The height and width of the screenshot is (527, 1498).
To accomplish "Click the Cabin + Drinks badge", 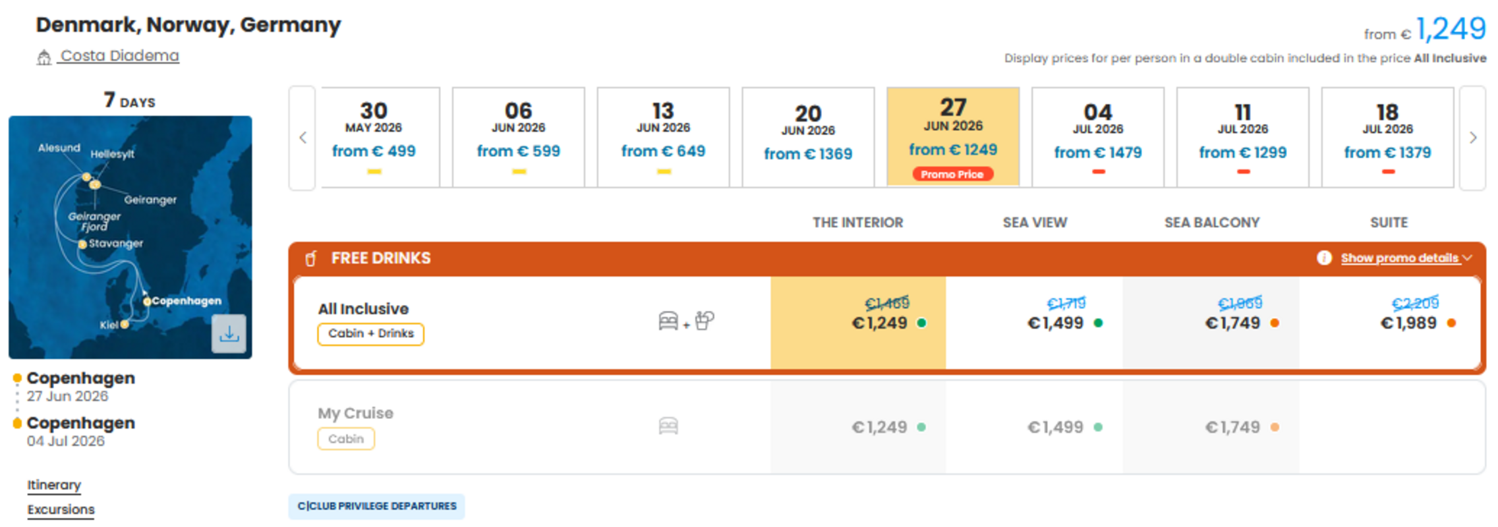I will point(371,334).
